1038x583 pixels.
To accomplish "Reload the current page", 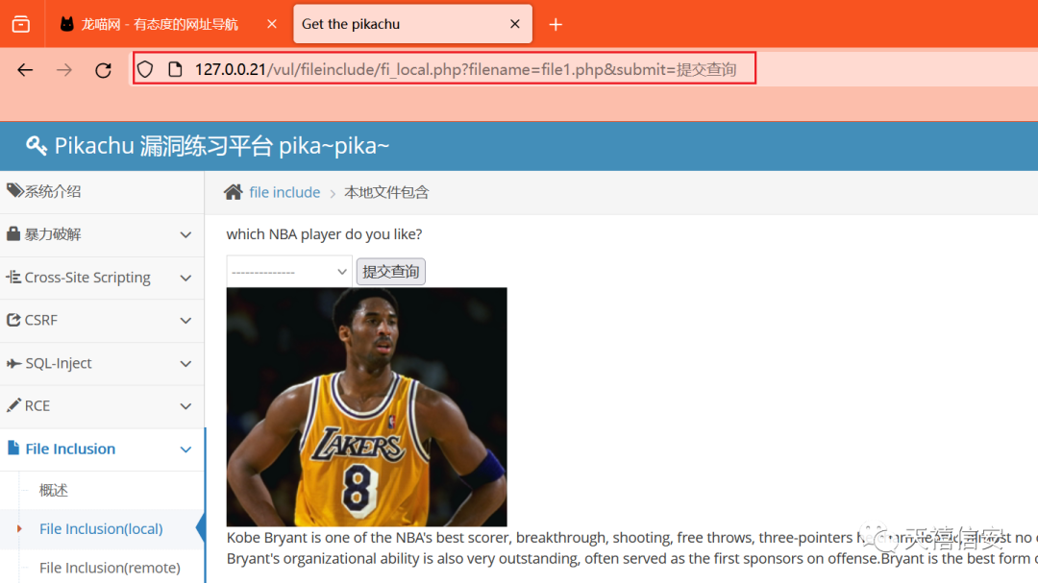I will point(103,69).
